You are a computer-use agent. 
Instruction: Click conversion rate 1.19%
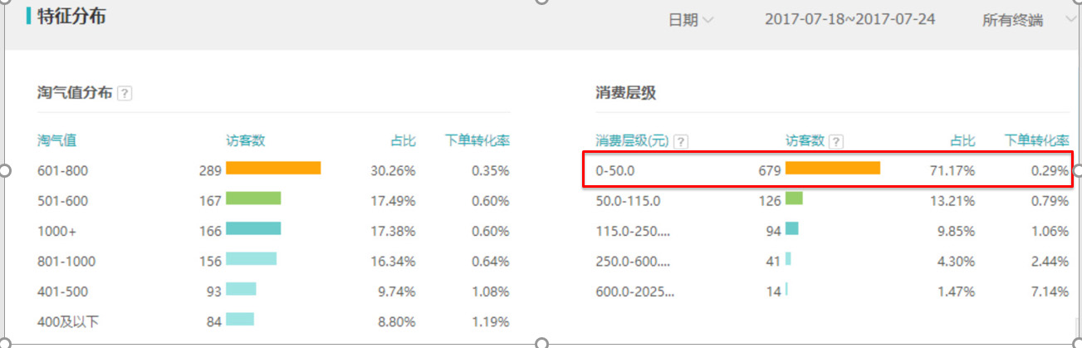click(x=490, y=321)
